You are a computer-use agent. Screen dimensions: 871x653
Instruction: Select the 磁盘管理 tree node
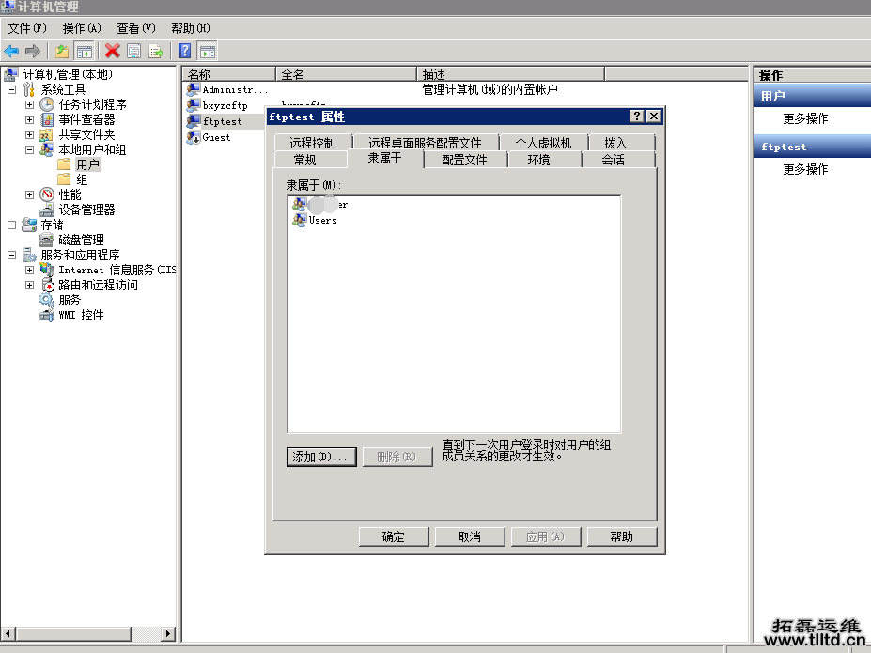(x=82, y=240)
